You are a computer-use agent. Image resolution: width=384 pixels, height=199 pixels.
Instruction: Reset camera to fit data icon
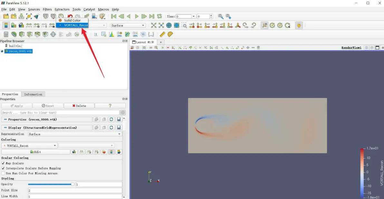tap(154, 25)
